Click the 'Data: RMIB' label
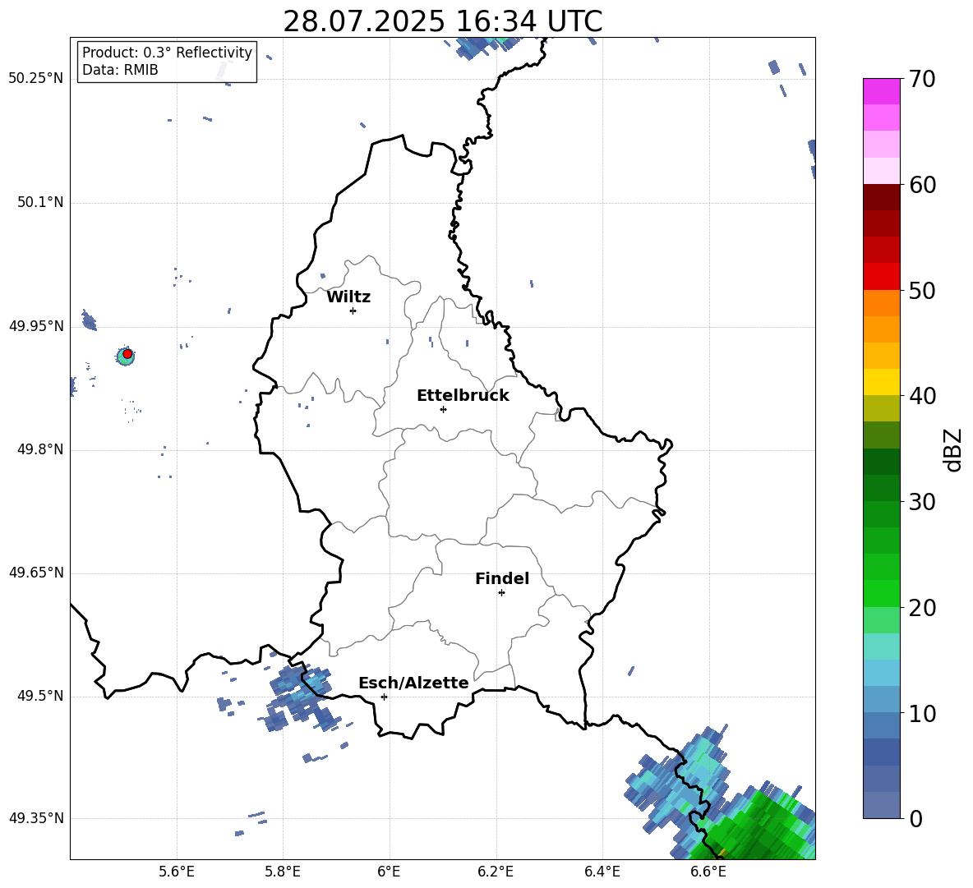Image resolution: width=973 pixels, height=888 pixels. (120, 70)
